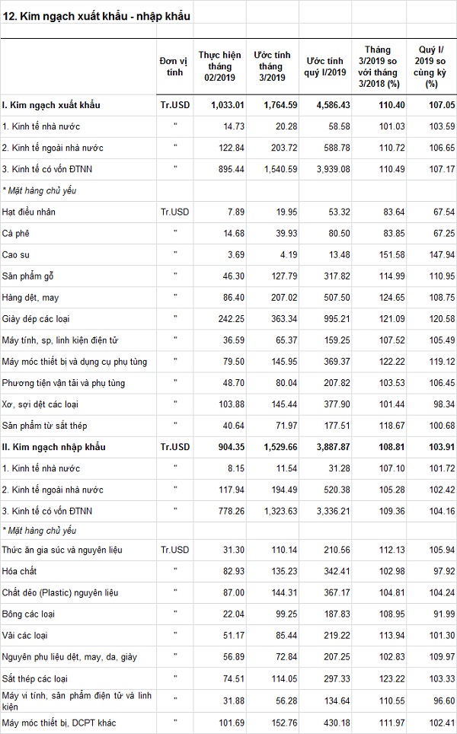
Task: Click the "Ước tính quý I/2019" header cell
Action: (x=325, y=66)
